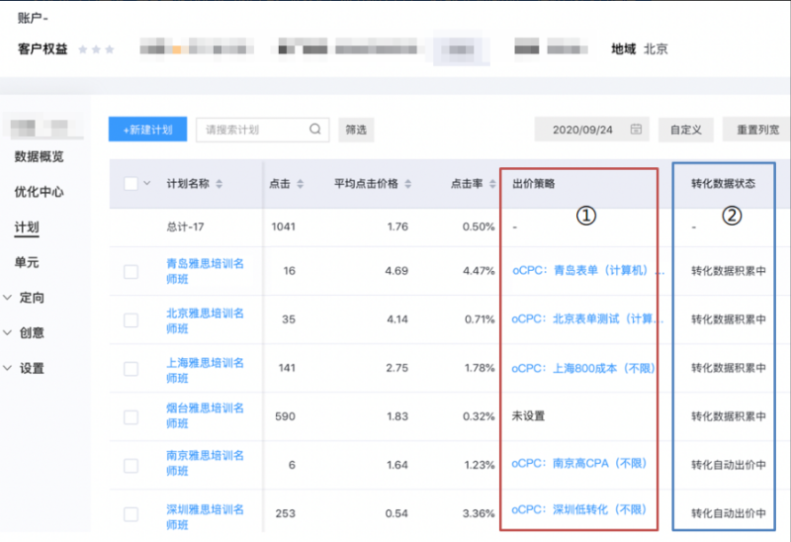Check the 北京雅思培训名师班 row checkbox

pyautogui.click(x=131, y=319)
